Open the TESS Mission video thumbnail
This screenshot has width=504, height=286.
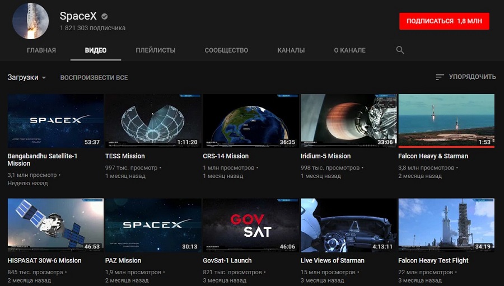[x=153, y=121]
